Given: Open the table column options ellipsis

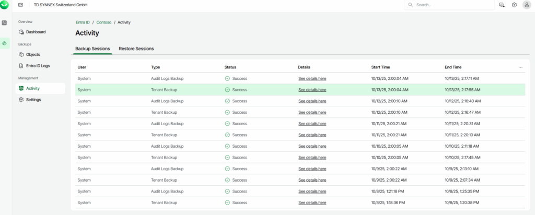Looking at the screenshot, I should [x=520, y=67].
